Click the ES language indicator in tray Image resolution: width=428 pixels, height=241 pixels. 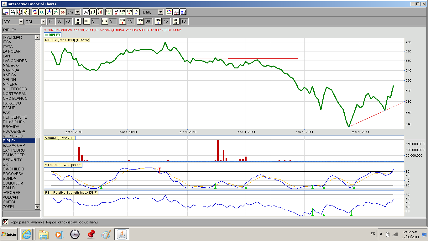(x=373, y=234)
